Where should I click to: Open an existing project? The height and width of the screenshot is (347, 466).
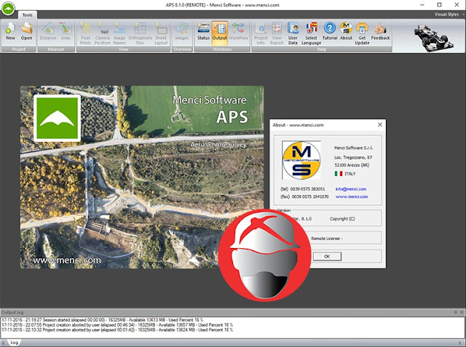[x=26, y=31]
